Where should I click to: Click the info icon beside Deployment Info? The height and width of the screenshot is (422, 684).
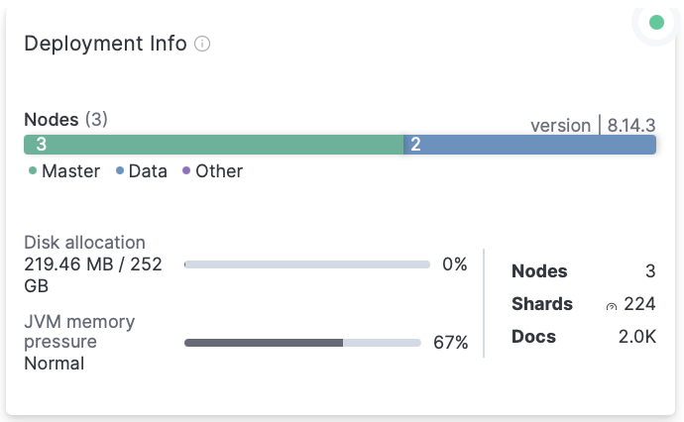(202, 45)
